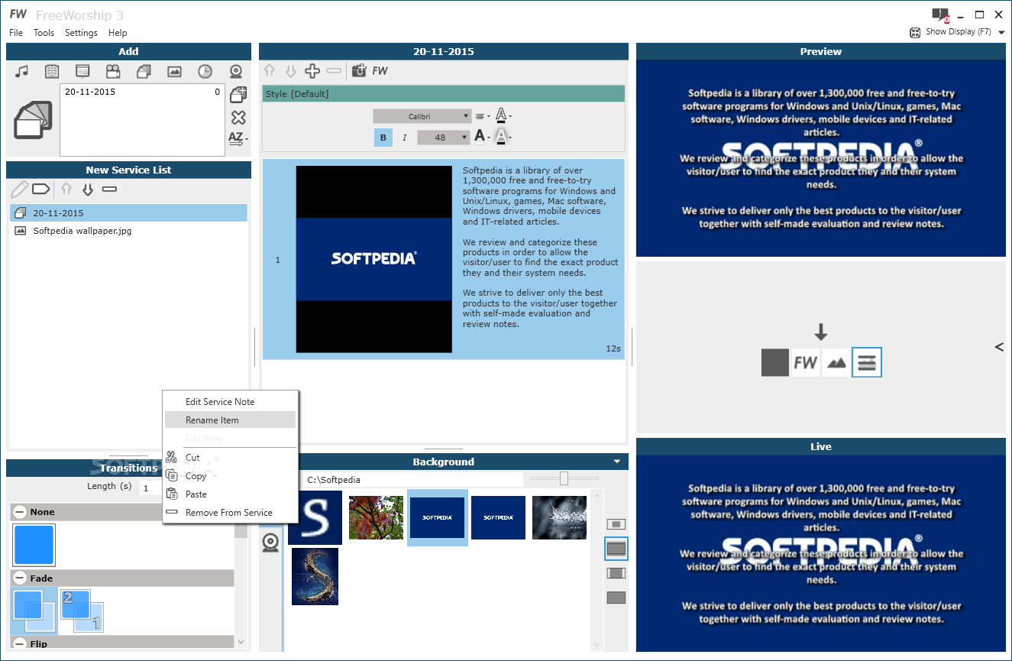Send preview to live with down arrow
This screenshot has height=661, width=1012.
click(x=820, y=332)
